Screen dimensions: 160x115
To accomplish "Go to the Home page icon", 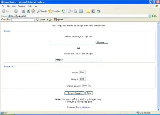I will (33, 11).
